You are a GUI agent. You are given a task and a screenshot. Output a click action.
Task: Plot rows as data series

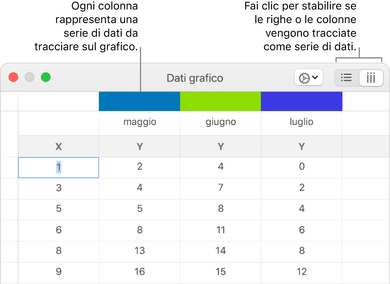346,78
